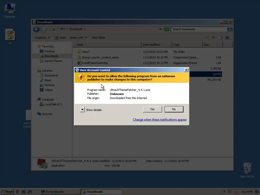Select Downloads in the navigation pane

coord(51,56)
